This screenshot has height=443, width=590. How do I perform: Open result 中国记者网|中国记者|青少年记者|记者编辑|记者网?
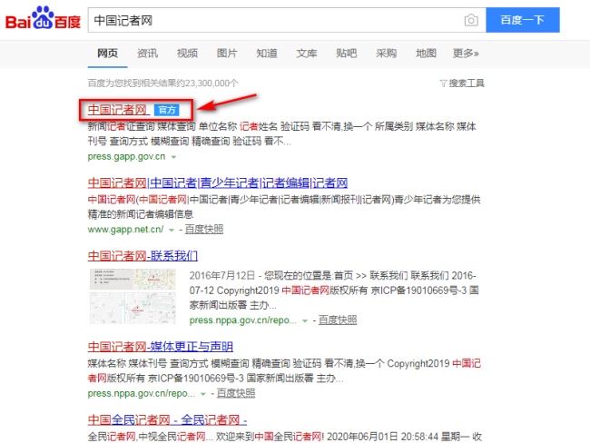click(x=218, y=183)
